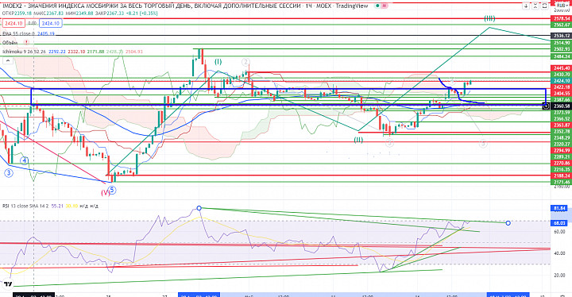Click the 2320.27 price label

[562, 144]
